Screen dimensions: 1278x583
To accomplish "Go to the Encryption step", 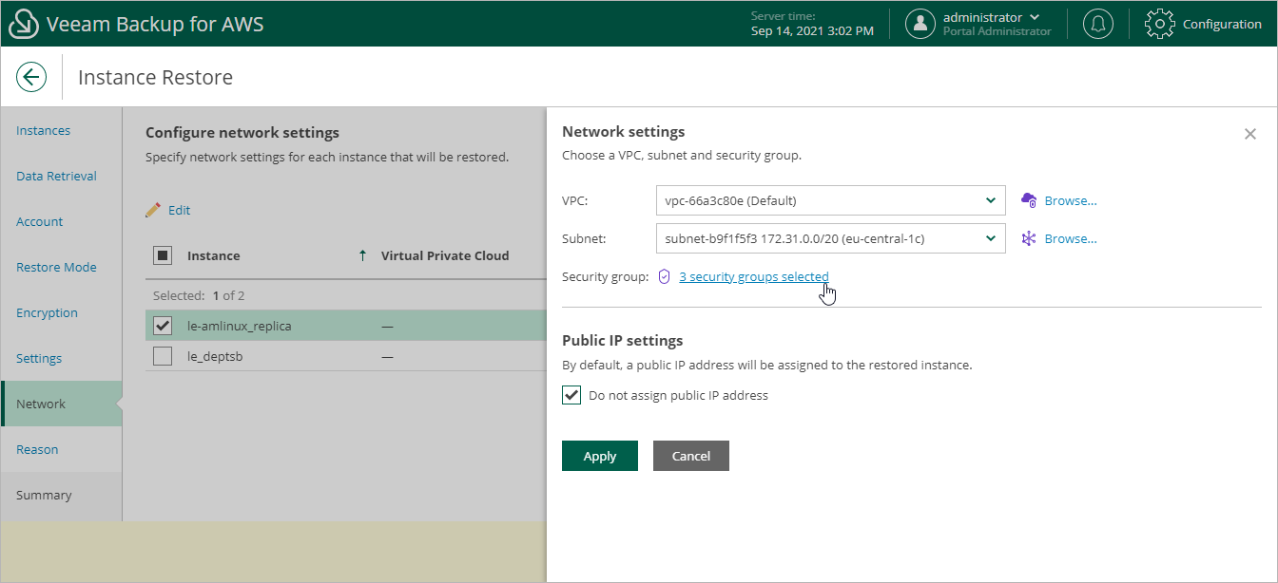I will point(47,312).
